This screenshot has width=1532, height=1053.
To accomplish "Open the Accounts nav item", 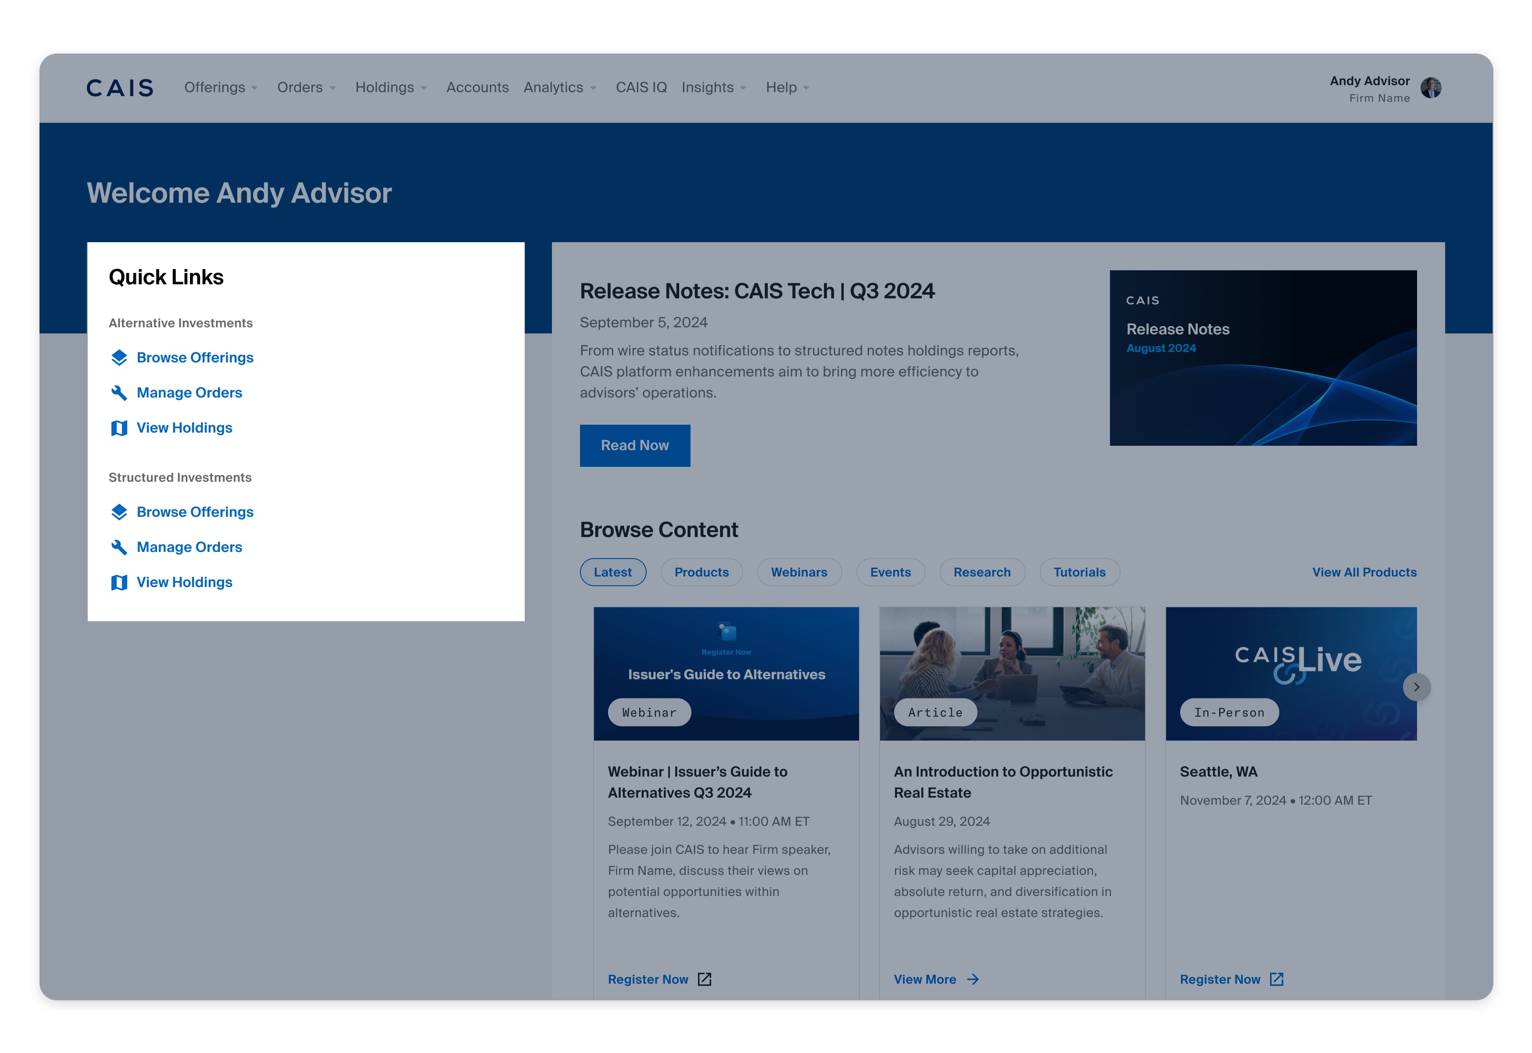I will [477, 87].
